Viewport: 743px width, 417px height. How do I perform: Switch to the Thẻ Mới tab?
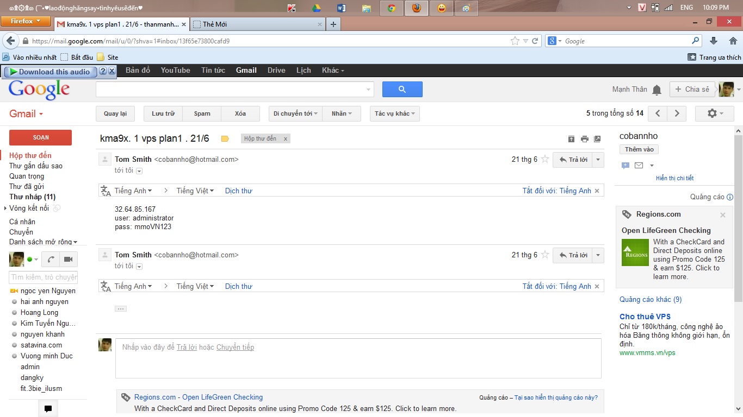[x=258, y=24]
